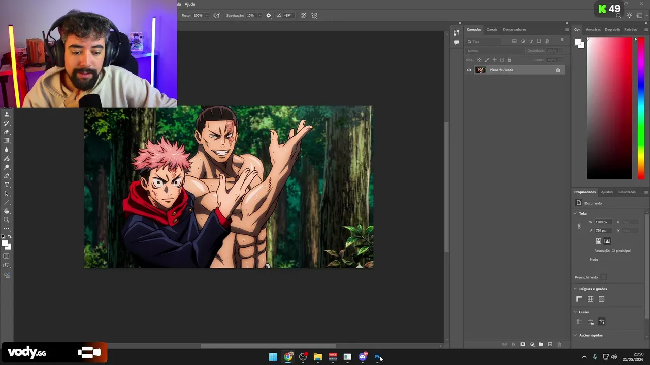This screenshot has height=365, width=650.
Task: Select the Zoom magnifier tool
Action: pyautogui.click(x=7, y=220)
